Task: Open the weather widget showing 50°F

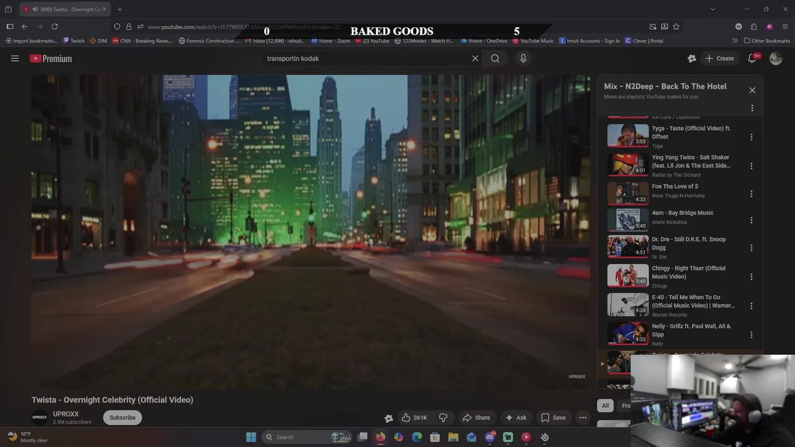Action: [x=28, y=437]
